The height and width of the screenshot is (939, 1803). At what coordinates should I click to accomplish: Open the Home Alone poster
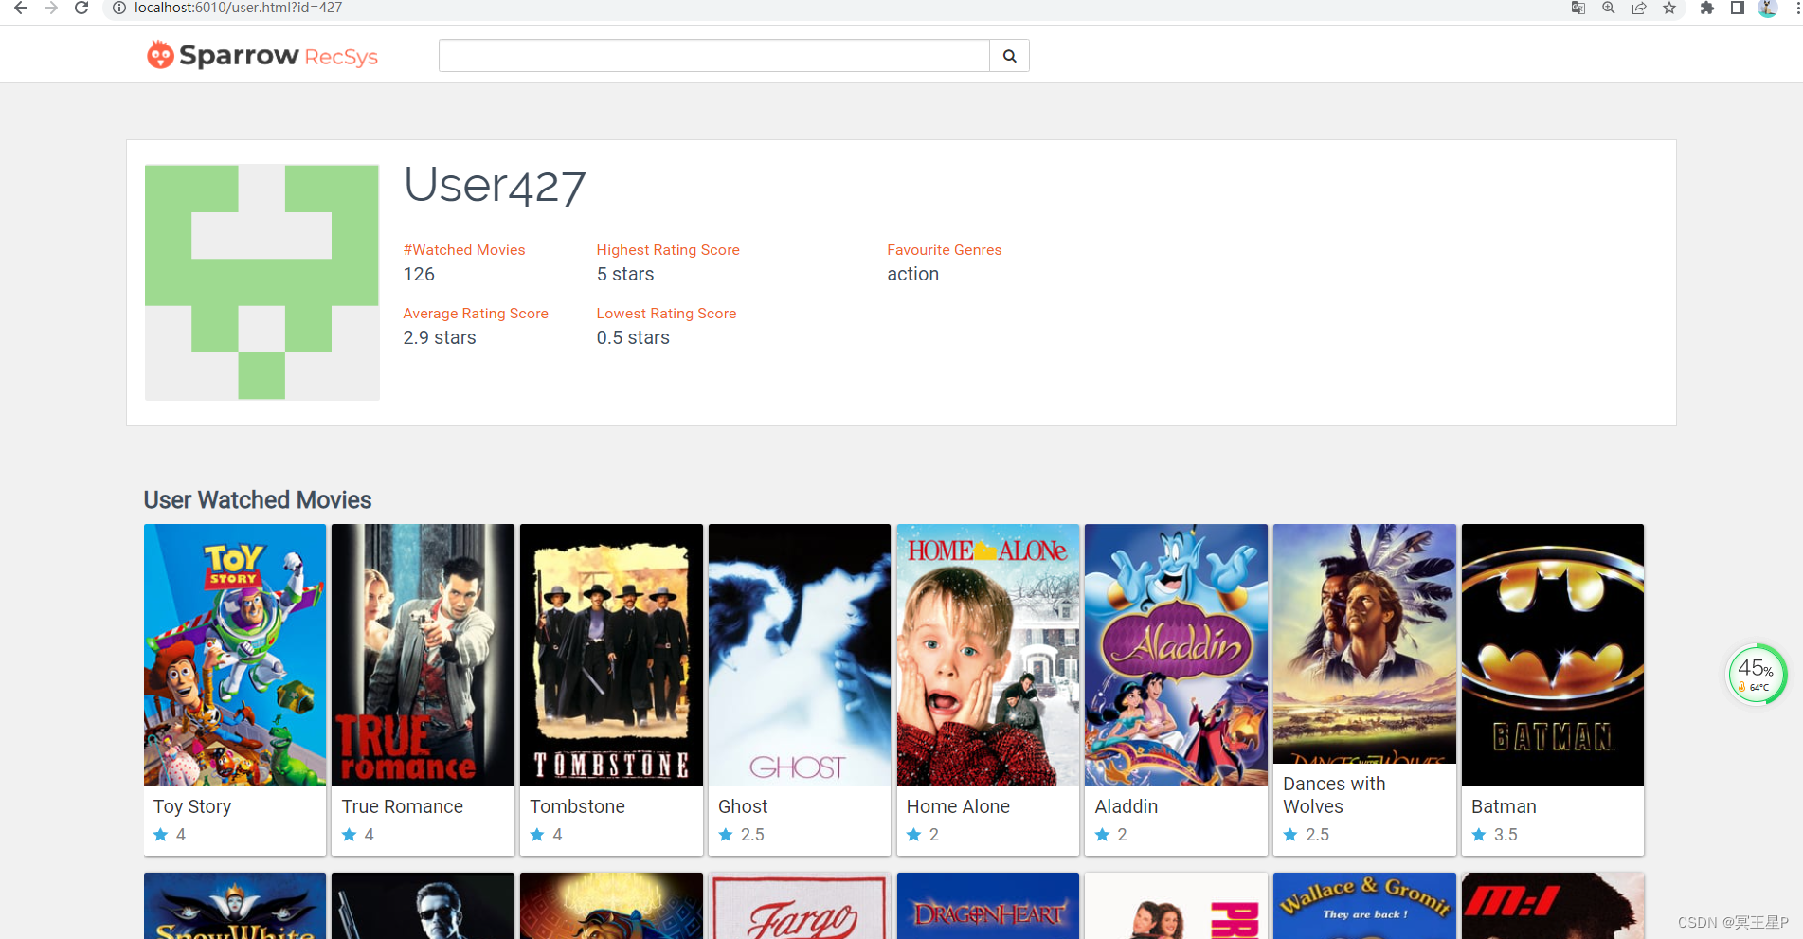(x=988, y=655)
